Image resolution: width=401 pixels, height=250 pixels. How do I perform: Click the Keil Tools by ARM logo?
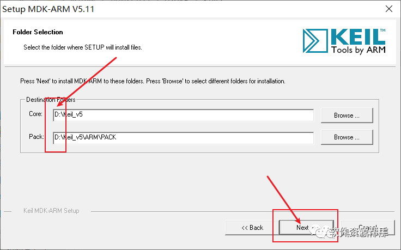tap(344, 41)
